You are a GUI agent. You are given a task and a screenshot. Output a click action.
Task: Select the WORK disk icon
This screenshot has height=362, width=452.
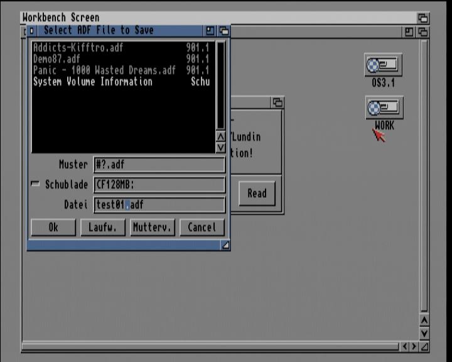384,107
